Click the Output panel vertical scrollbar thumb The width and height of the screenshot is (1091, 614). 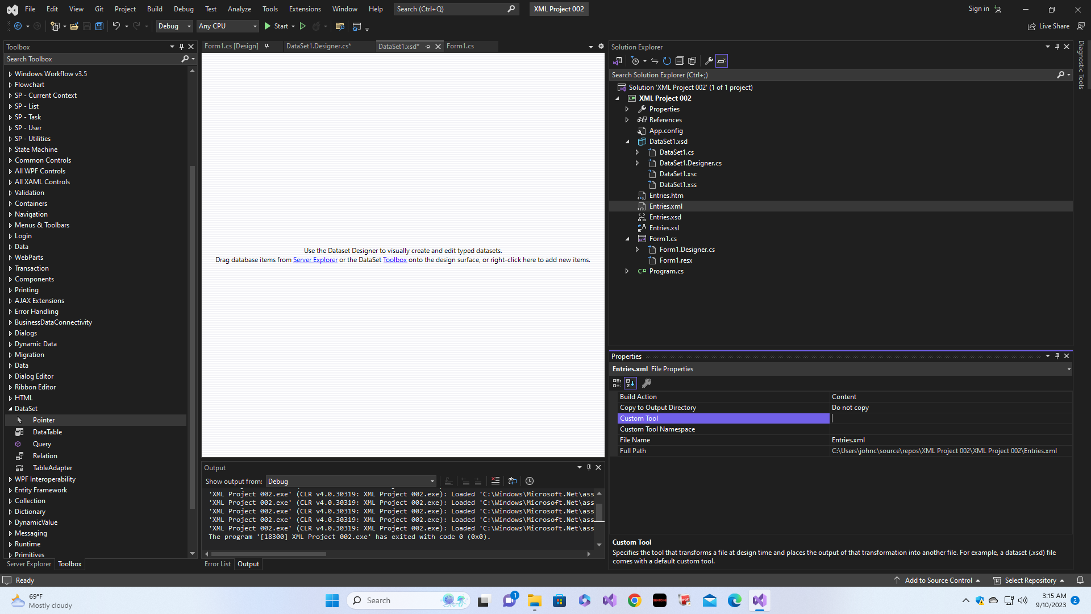point(599,512)
